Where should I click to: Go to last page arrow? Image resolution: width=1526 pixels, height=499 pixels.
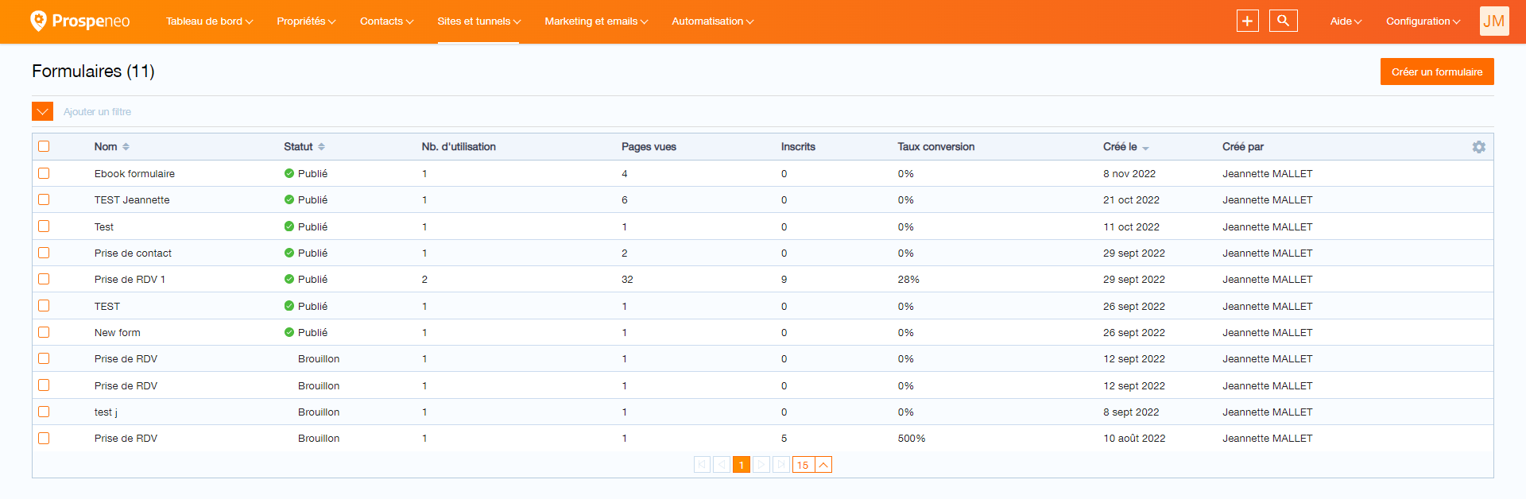(x=781, y=465)
